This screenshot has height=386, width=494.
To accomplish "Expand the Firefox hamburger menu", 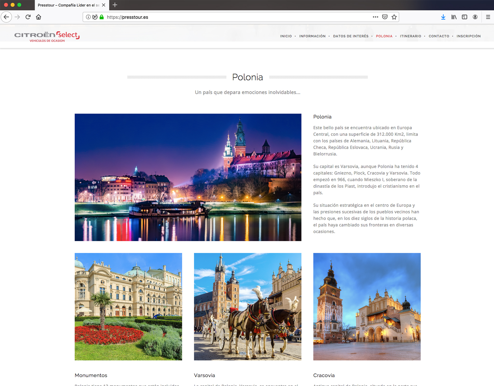I will [x=488, y=17].
